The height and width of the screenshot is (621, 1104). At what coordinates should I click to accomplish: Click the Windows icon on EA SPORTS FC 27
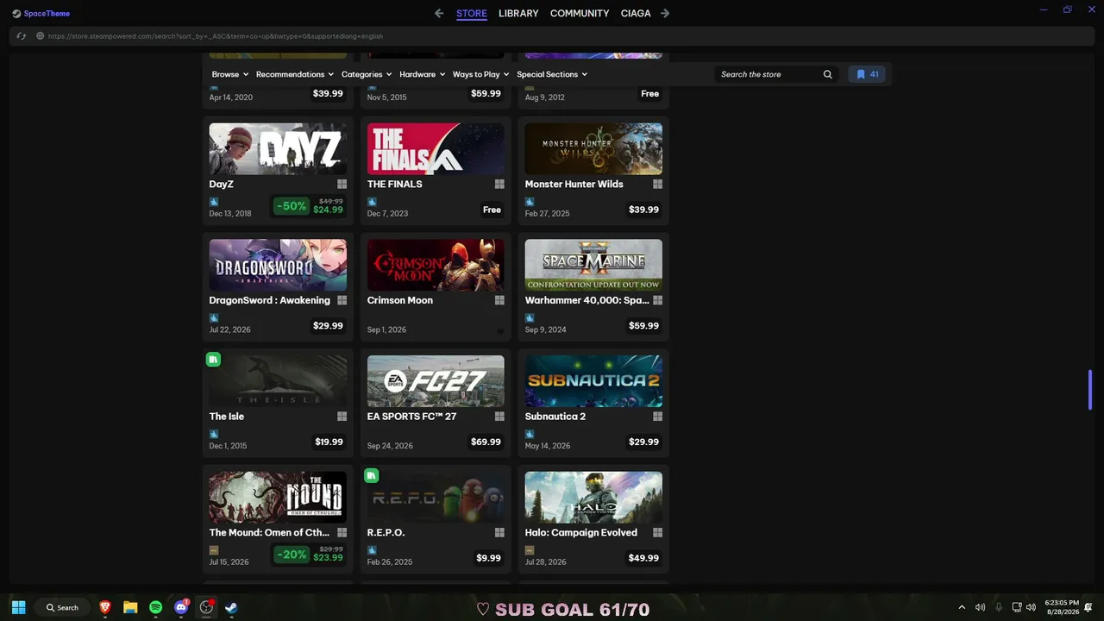(499, 417)
